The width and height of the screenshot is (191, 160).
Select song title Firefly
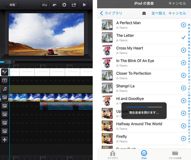coord(122,136)
